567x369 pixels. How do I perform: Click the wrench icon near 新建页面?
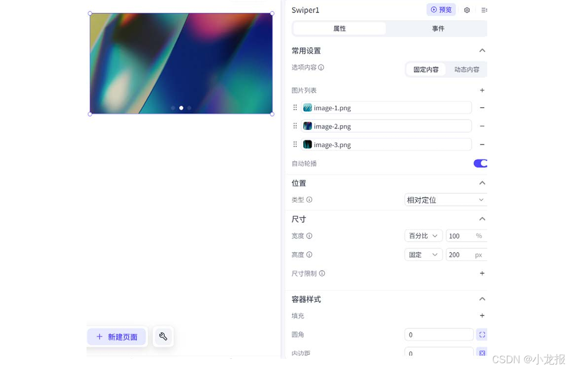pos(163,337)
